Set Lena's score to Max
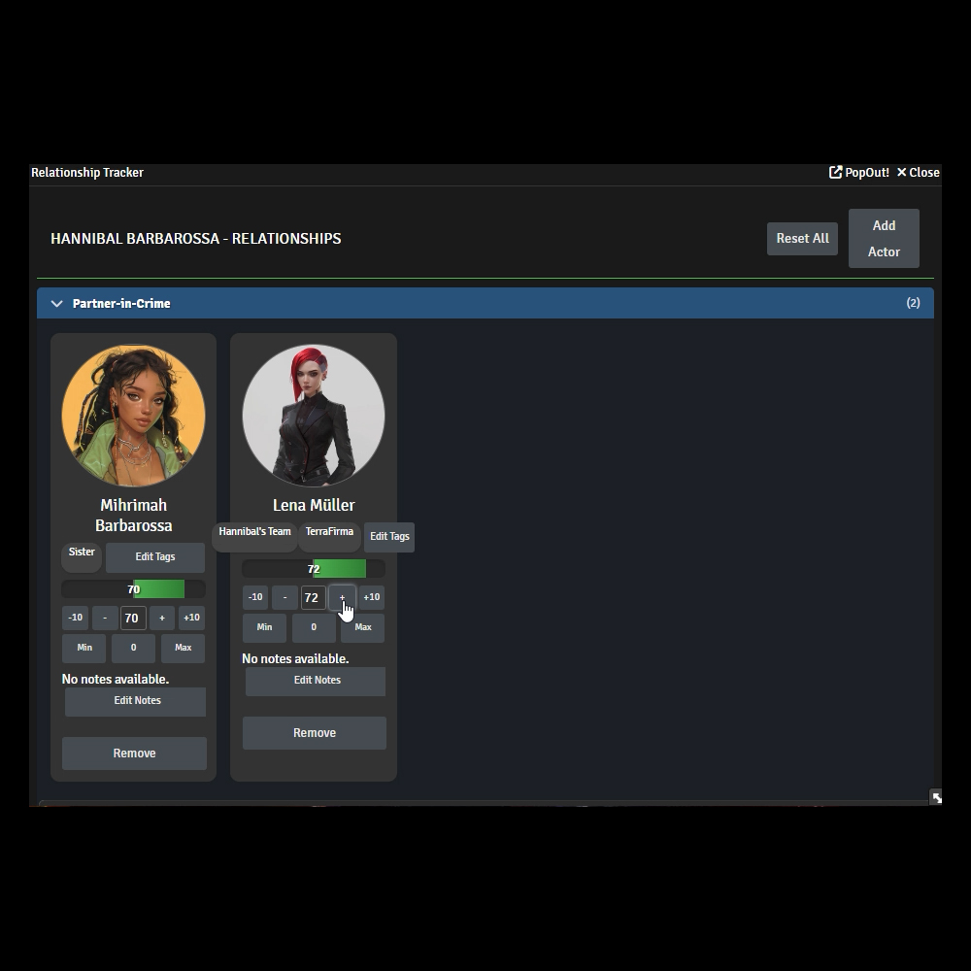 pyautogui.click(x=363, y=627)
